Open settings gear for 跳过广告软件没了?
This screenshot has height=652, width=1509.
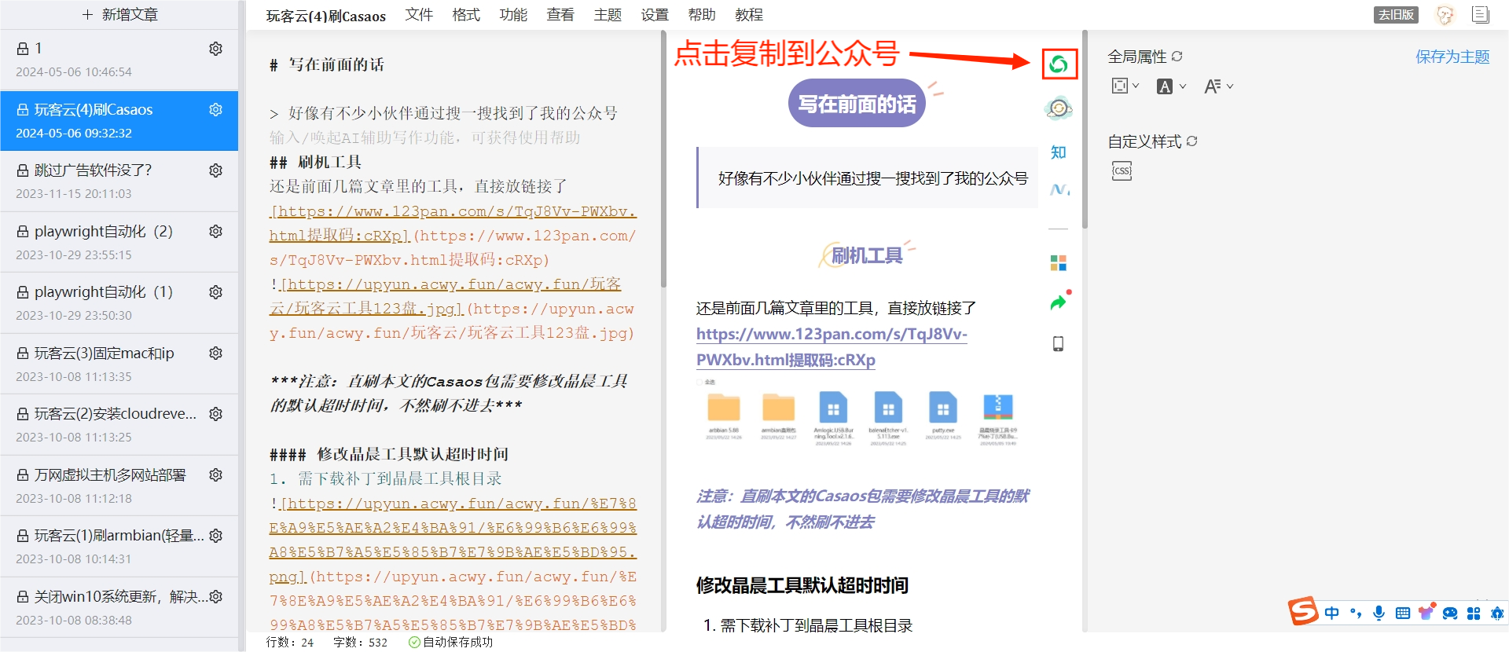215,170
